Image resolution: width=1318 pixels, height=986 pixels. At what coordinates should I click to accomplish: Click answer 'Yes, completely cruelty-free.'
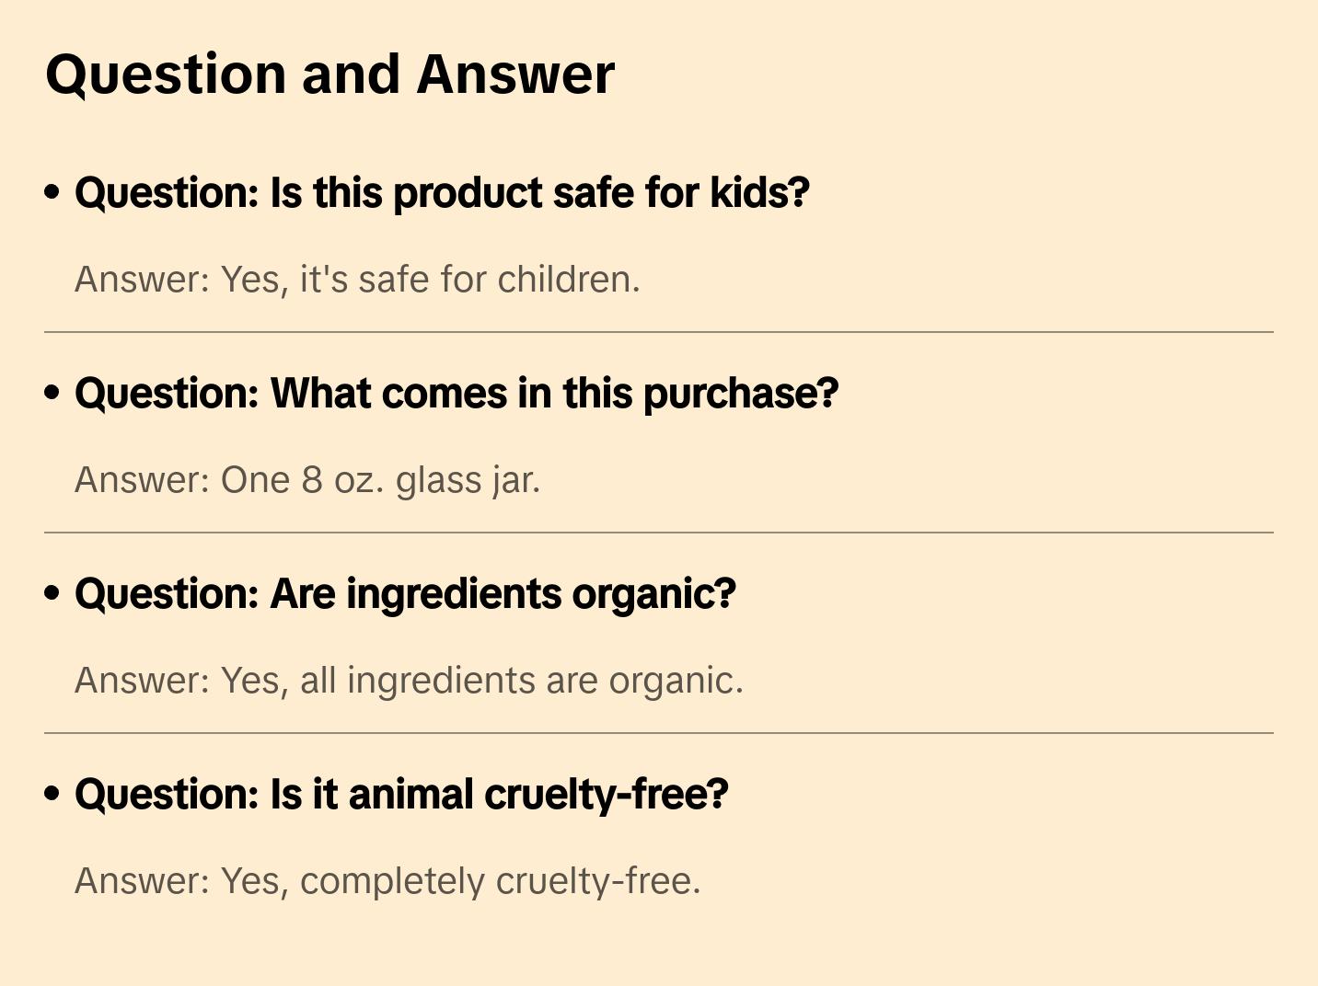387,881
